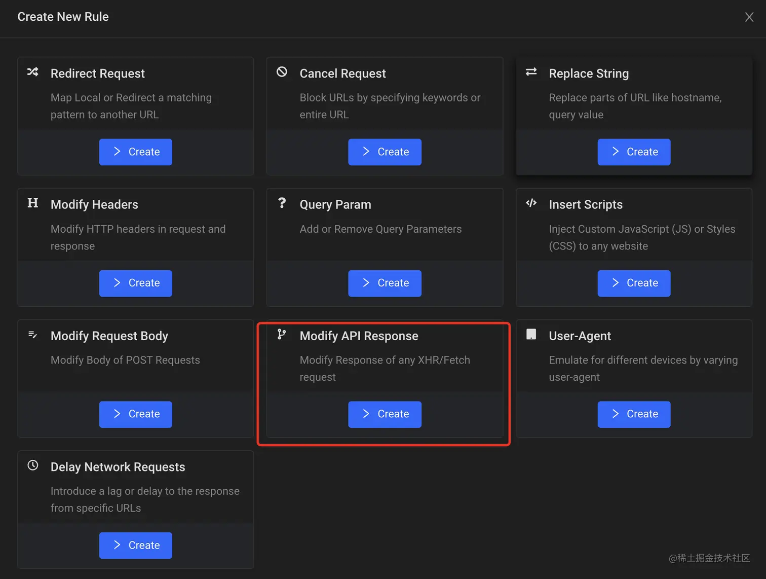The height and width of the screenshot is (579, 766).
Task: Click the Cancel Request block icon
Action: point(282,72)
